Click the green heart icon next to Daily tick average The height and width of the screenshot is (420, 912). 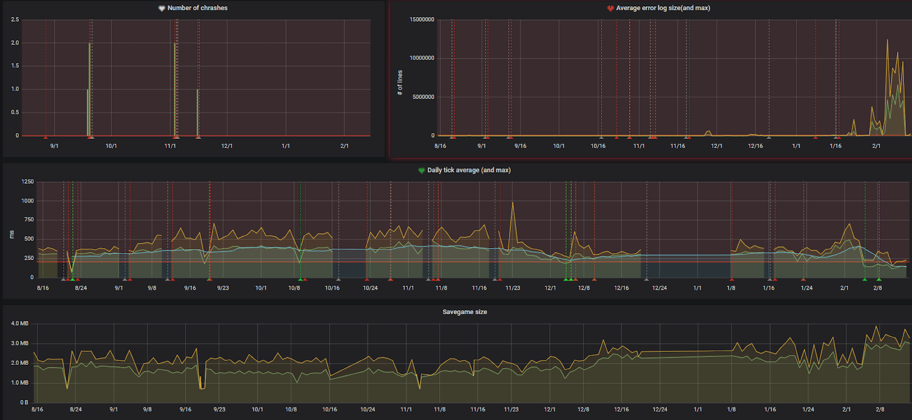click(422, 171)
